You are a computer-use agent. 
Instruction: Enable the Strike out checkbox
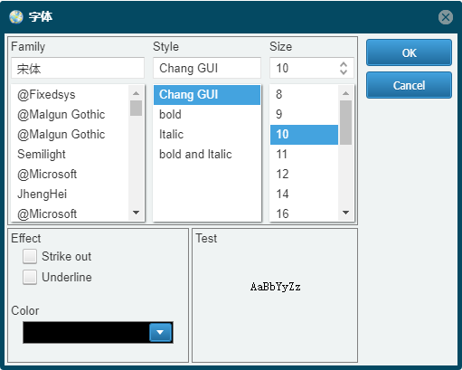tap(30, 256)
